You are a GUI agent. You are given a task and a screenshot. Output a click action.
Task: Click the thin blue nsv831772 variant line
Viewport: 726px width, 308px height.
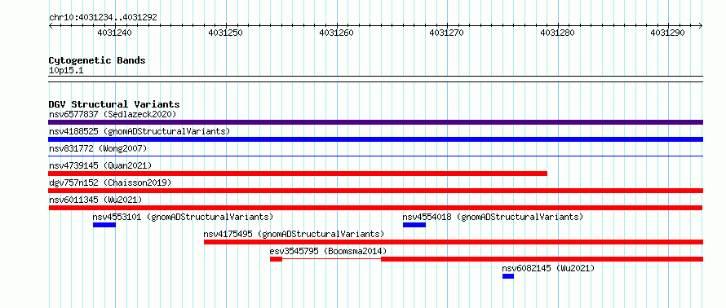(376, 156)
